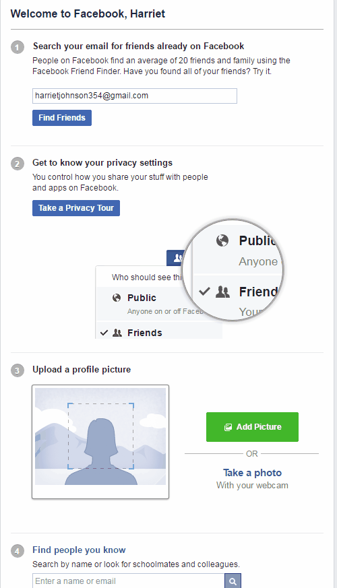Click the enlarged globe icon in magnifier
The height and width of the screenshot is (588, 337).
click(222, 240)
